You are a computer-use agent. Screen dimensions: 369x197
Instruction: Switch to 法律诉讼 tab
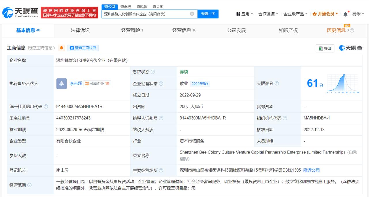80,30
